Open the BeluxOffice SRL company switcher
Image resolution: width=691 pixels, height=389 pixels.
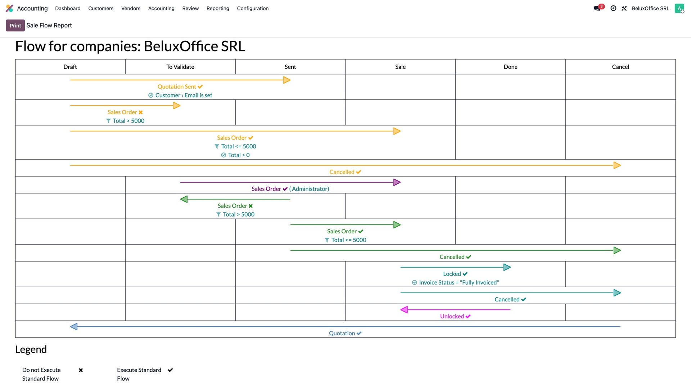tap(650, 8)
